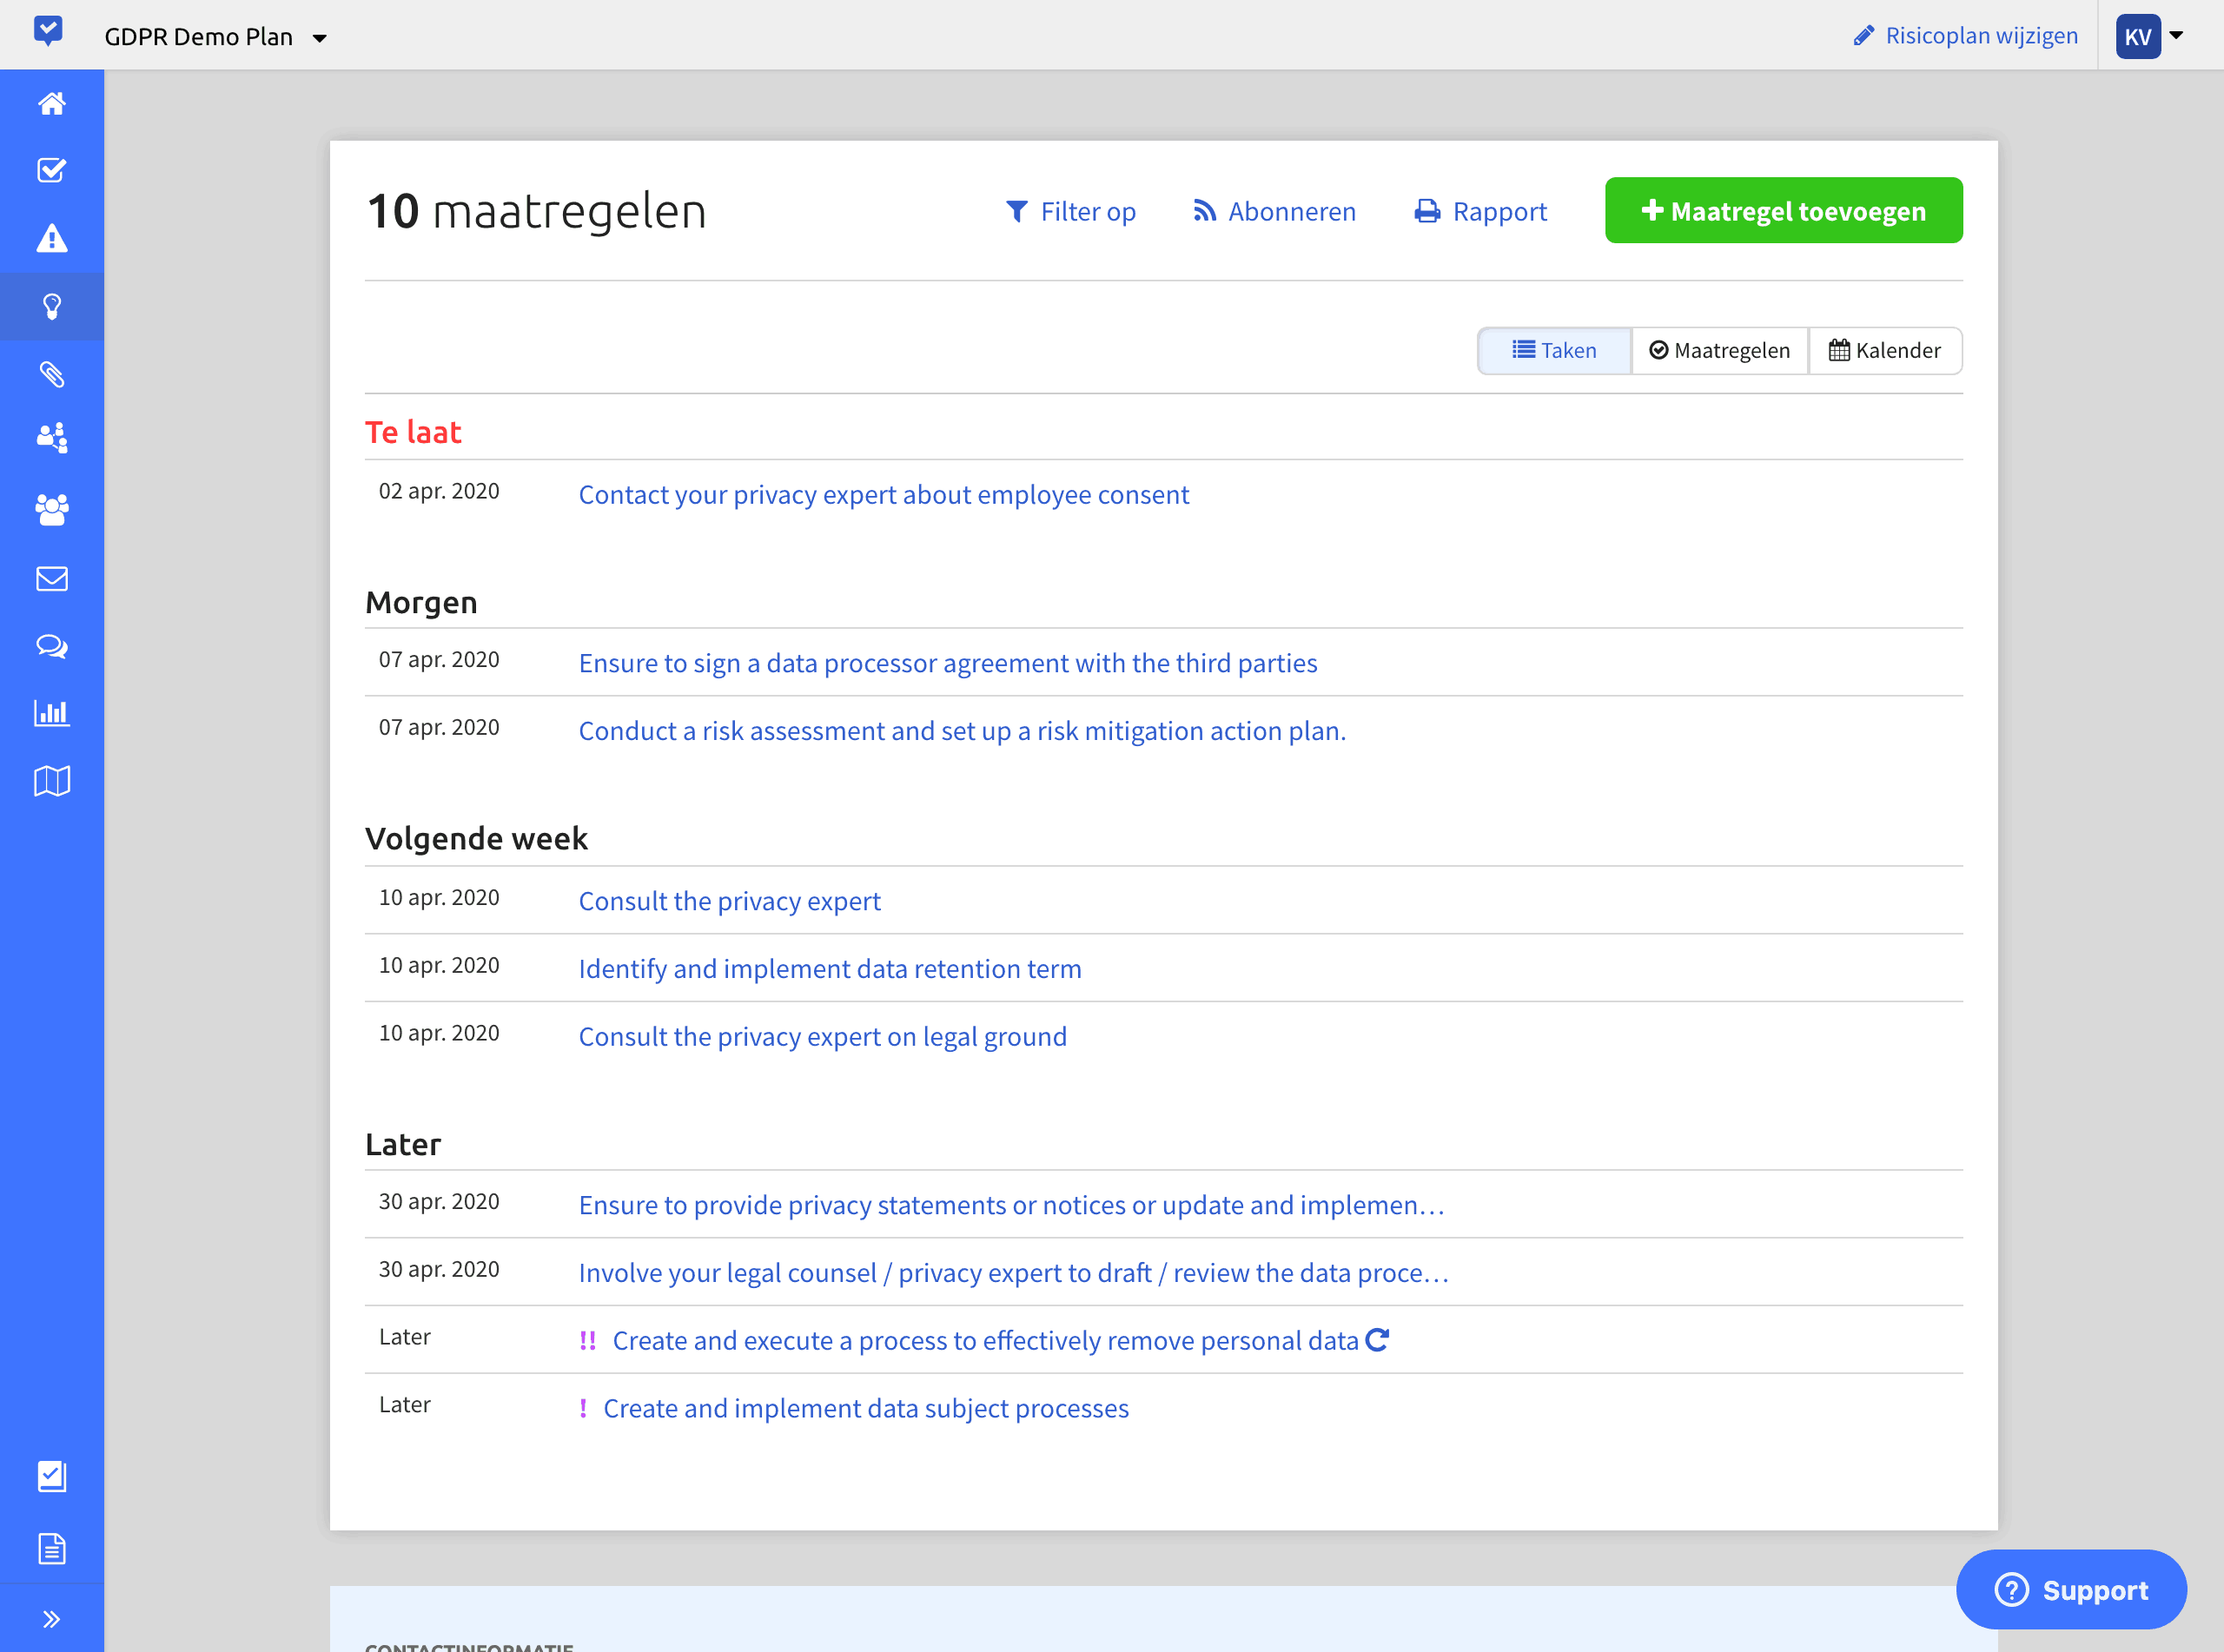The width and height of the screenshot is (2224, 1652).
Task: Open the chat conversations icon
Action: (x=52, y=646)
